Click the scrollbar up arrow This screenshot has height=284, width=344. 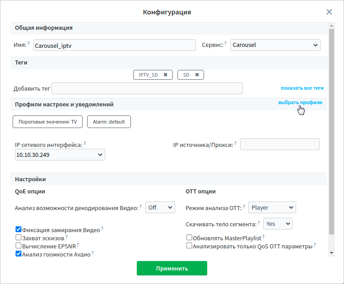click(x=331, y=26)
